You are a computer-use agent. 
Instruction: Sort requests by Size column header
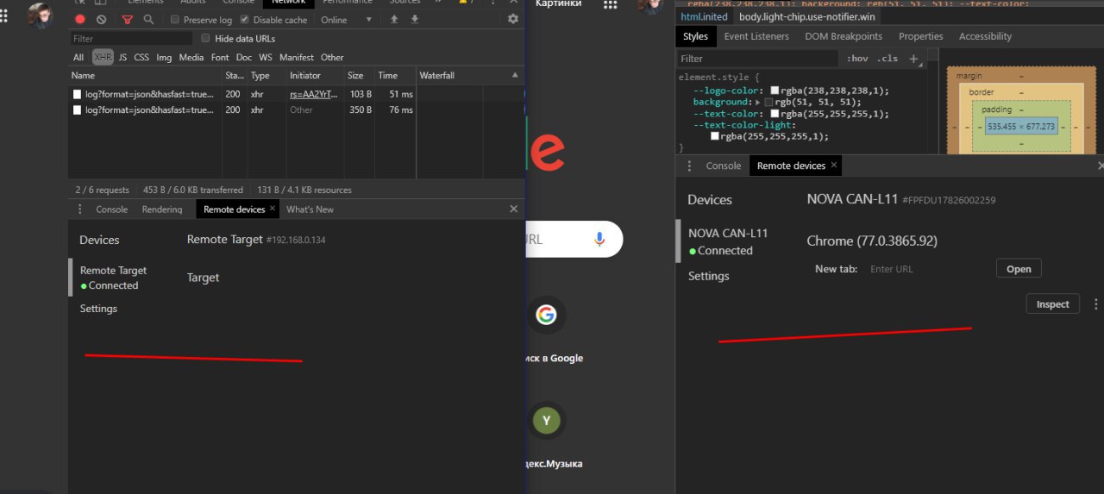pyautogui.click(x=359, y=76)
